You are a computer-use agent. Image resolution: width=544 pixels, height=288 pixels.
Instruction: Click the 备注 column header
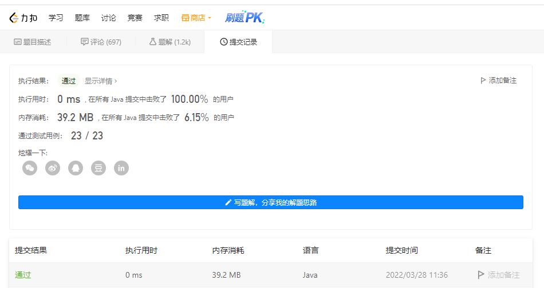click(483, 250)
